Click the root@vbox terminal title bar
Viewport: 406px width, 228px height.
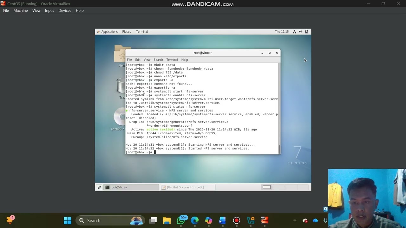coord(203,53)
